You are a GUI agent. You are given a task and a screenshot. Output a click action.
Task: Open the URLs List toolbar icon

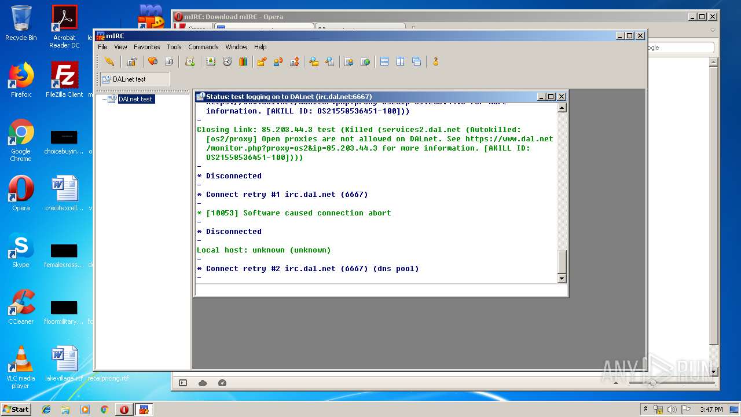click(x=365, y=61)
